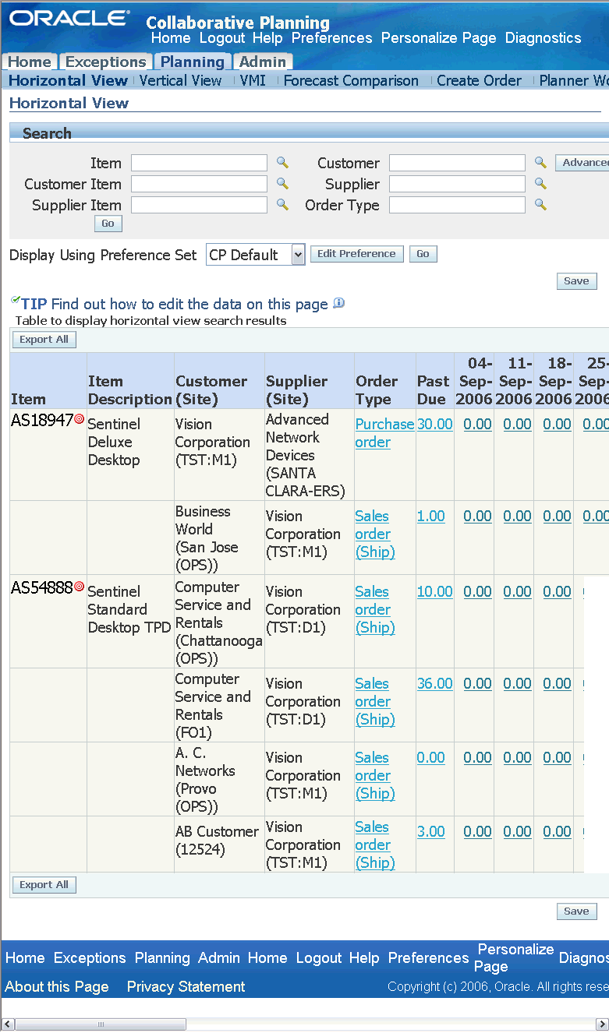
Task: Open Diagnostics link in header
Action: [543, 38]
